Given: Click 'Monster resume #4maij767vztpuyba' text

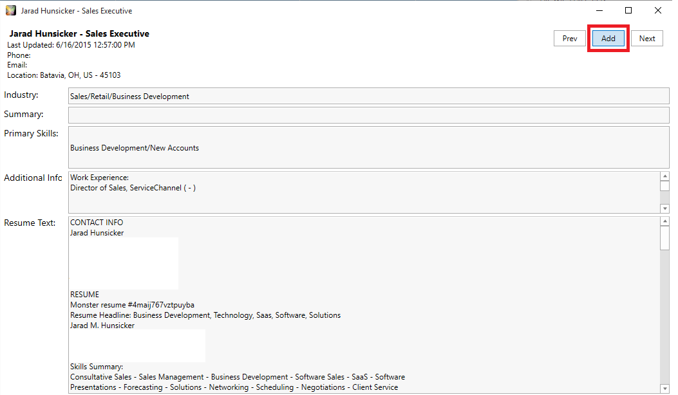Looking at the screenshot, I should pos(132,305).
